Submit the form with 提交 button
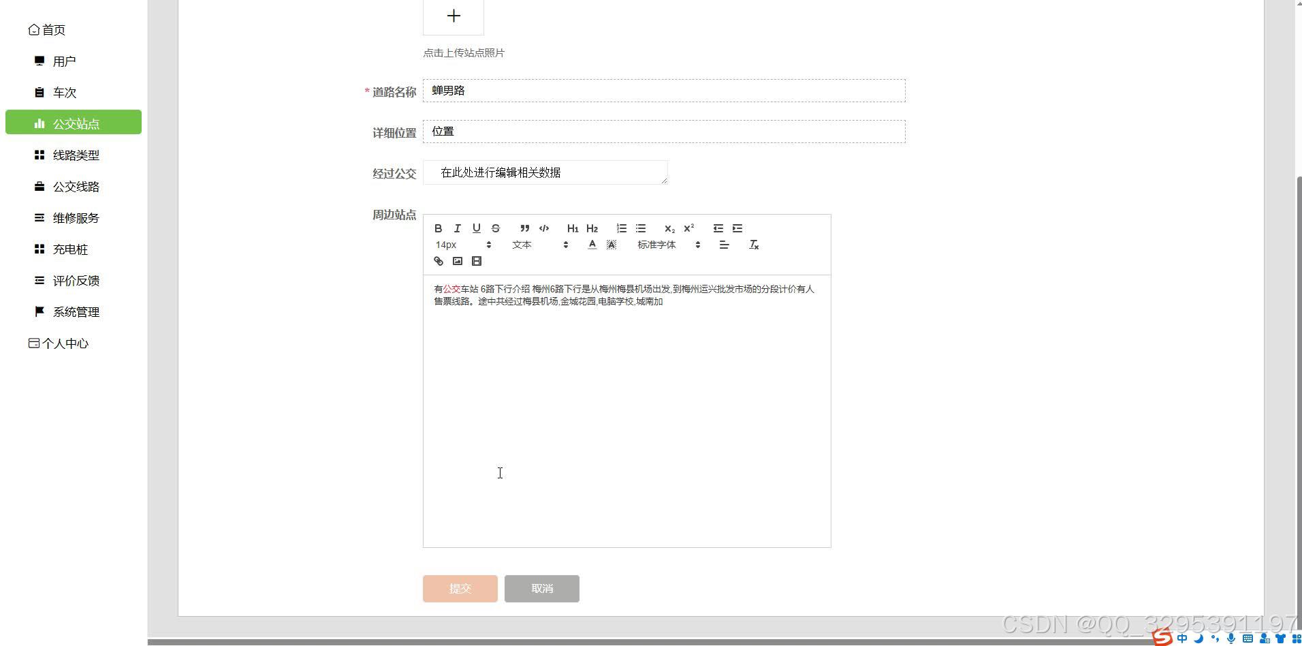1302x646 pixels. (x=460, y=588)
